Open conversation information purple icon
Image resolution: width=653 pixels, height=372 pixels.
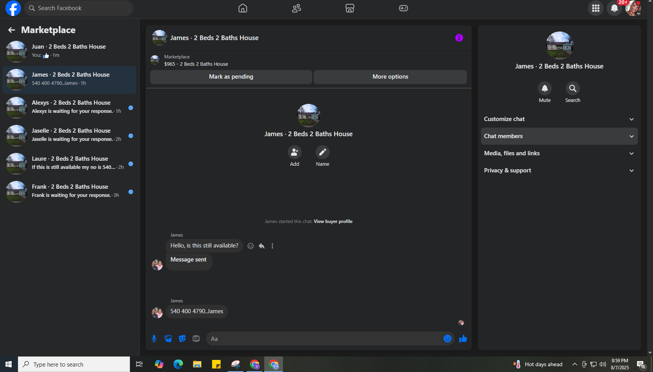459,38
